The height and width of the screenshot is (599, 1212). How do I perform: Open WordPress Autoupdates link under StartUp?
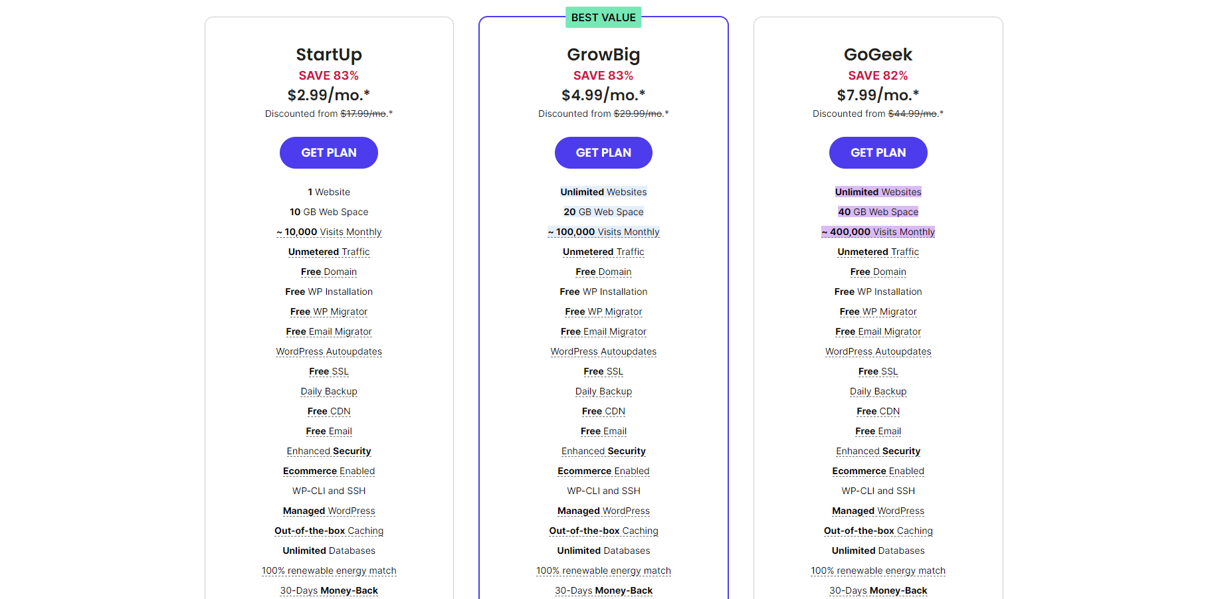coord(328,351)
